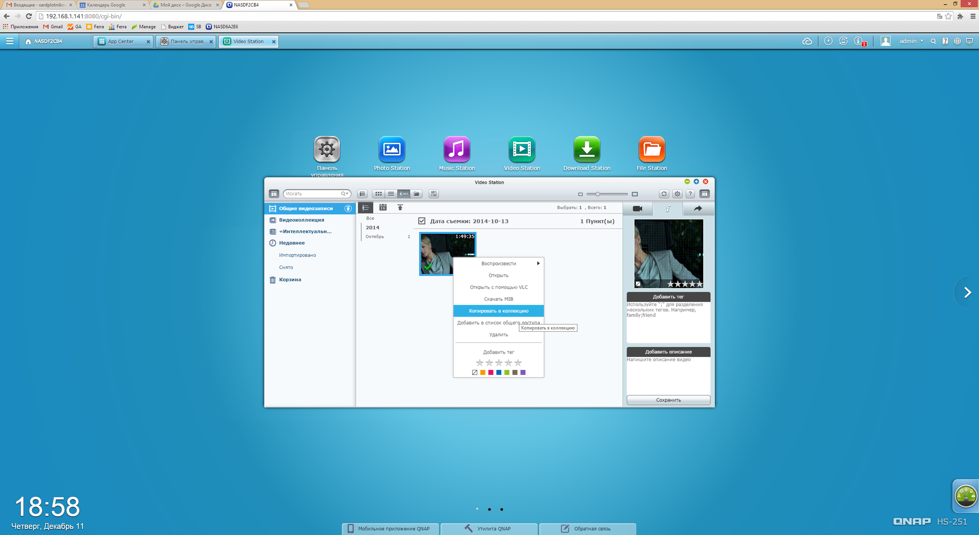Click the upload icon next to shared videos
The width and height of the screenshot is (979, 535).
[x=348, y=208]
